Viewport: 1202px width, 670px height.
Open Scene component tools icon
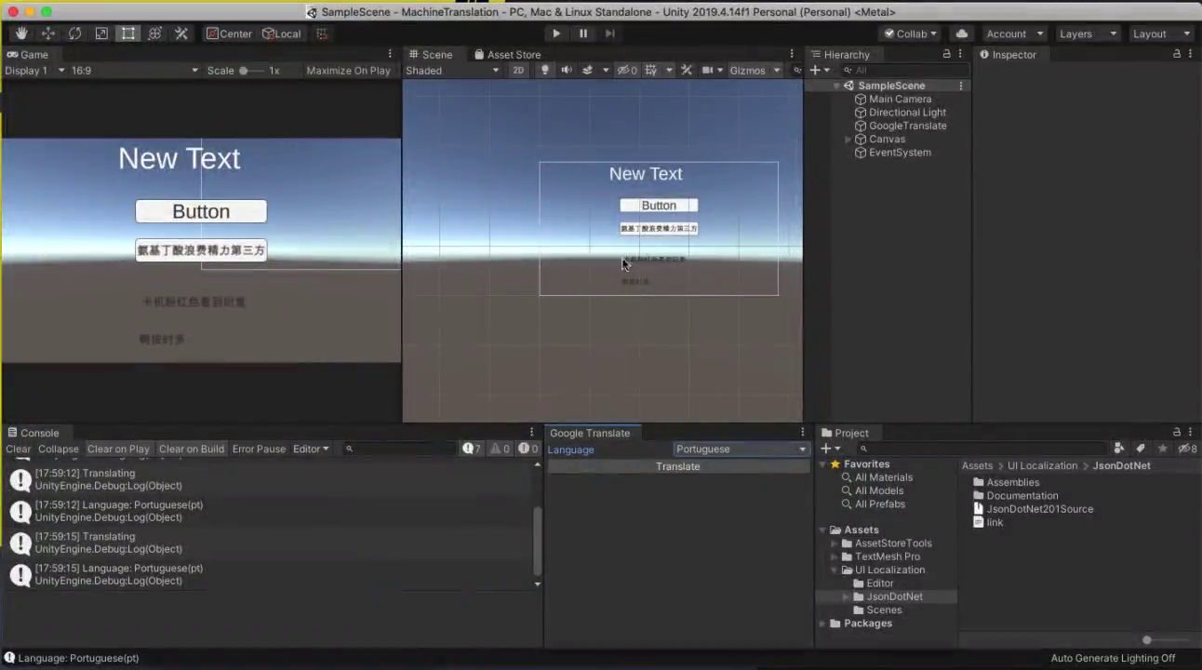(687, 70)
